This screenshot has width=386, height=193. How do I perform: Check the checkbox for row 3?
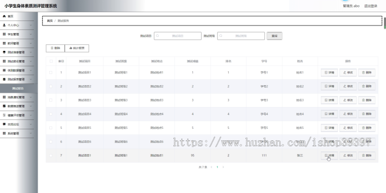[x=51, y=100]
